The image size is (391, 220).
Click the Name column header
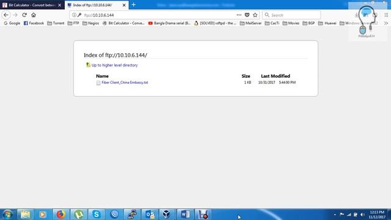pyautogui.click(x=102, y=76)
